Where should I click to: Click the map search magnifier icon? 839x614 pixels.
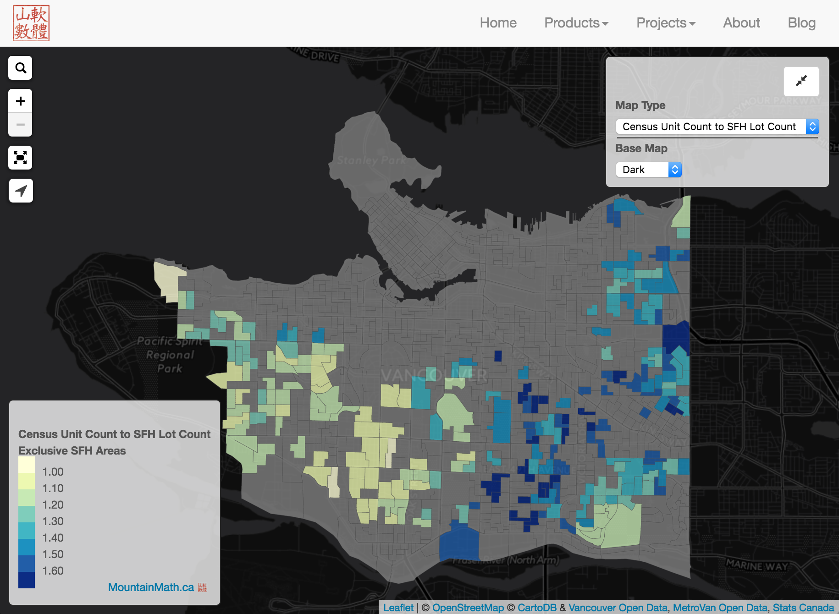pos(21,68)
